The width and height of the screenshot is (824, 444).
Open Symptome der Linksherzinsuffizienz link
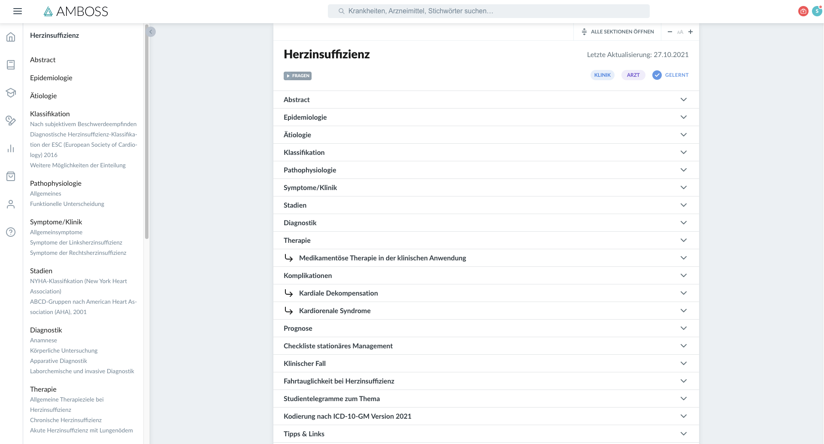point(76,242)
